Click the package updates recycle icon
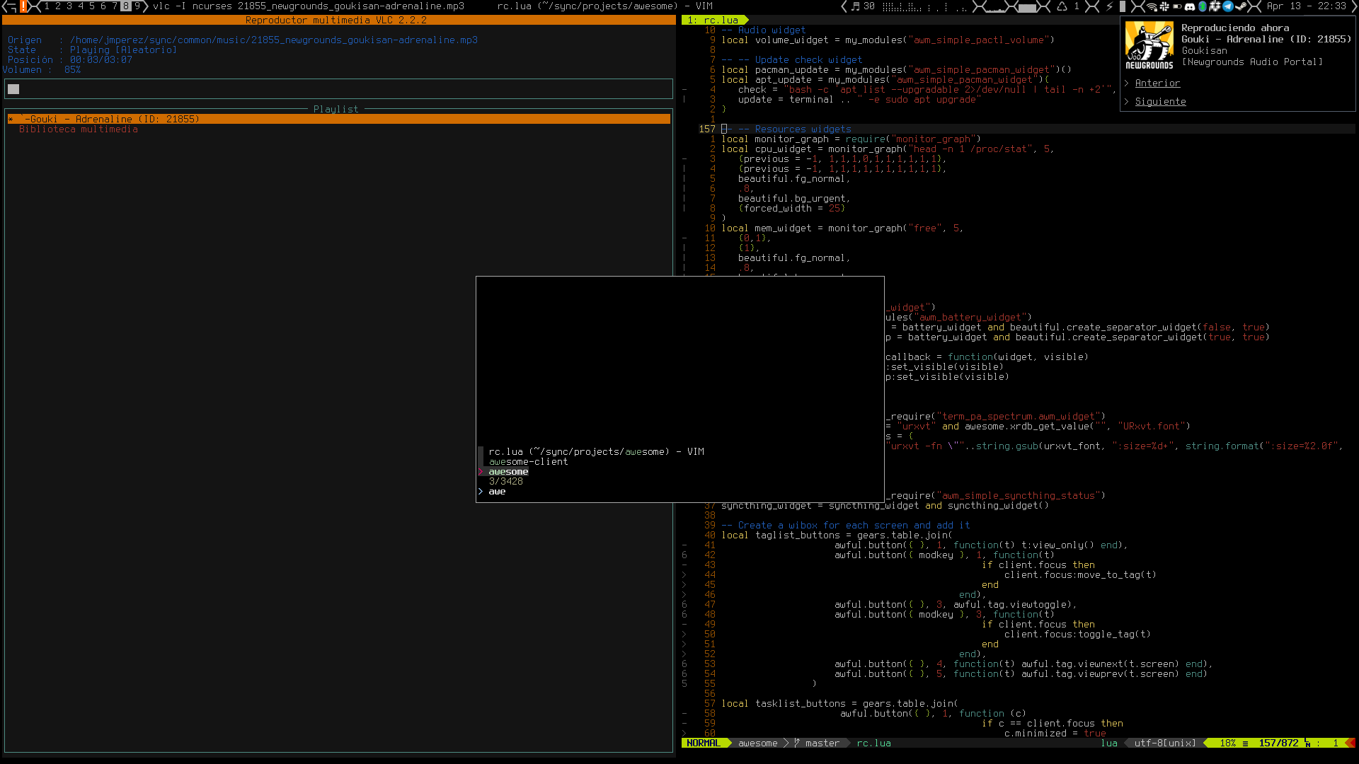The image size is (1359, 764). tap(1062, 6)
